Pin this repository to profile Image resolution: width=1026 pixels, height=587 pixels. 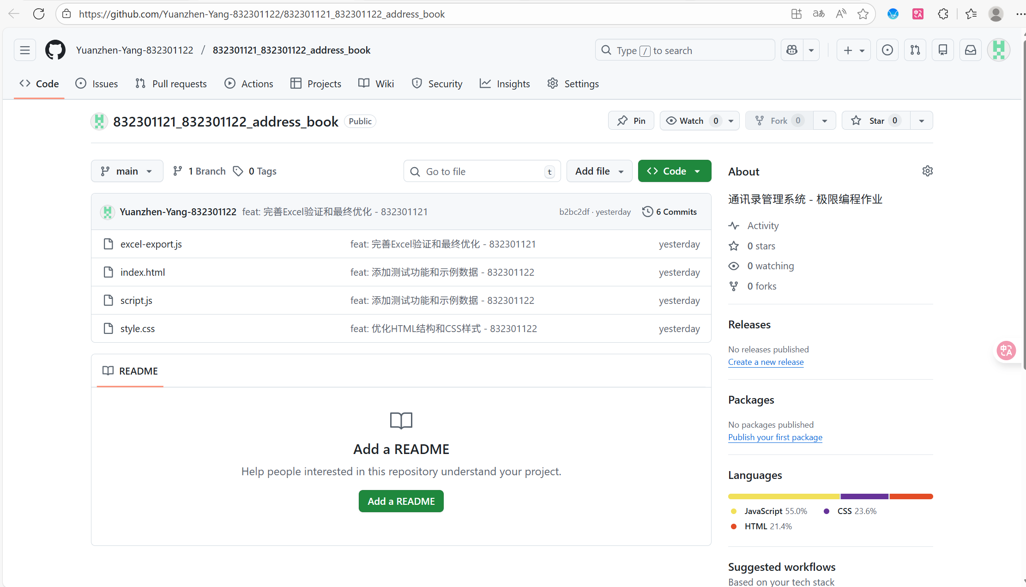pos(631,121)
